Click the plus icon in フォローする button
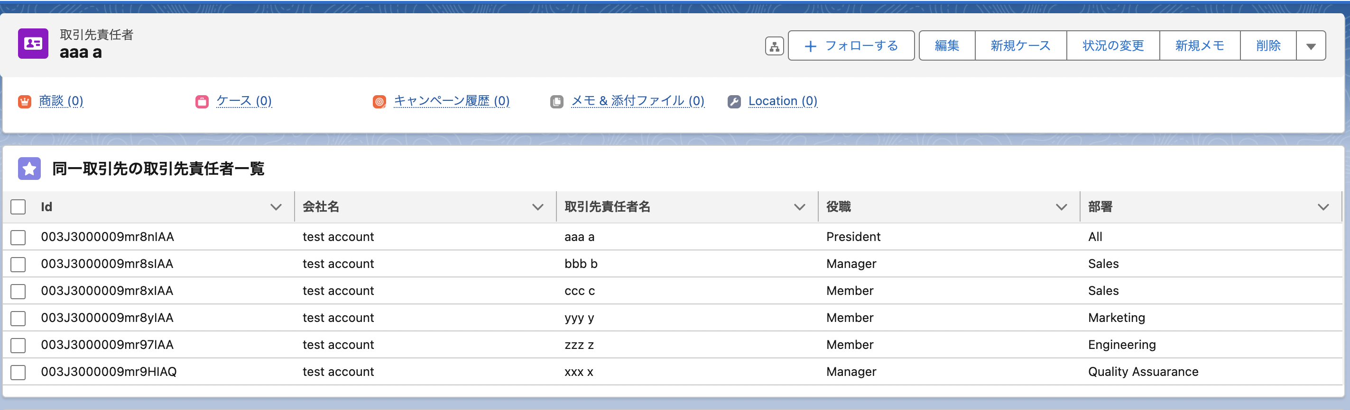This screenshot has width=1350, height=410. [810, 46]
